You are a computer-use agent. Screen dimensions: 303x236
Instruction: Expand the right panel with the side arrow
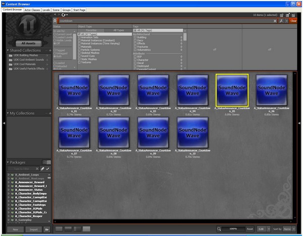tap(299, 123)
